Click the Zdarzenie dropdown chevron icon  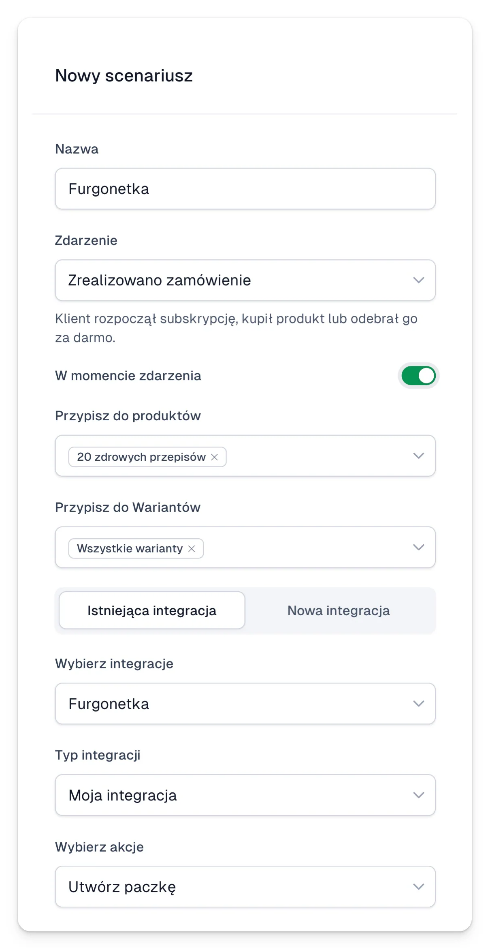pos(418,280)
